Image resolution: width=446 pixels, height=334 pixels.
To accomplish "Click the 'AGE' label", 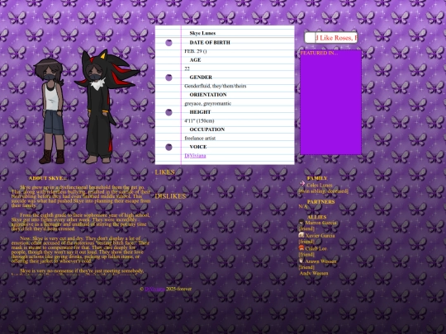I will (x=195, y=59).
